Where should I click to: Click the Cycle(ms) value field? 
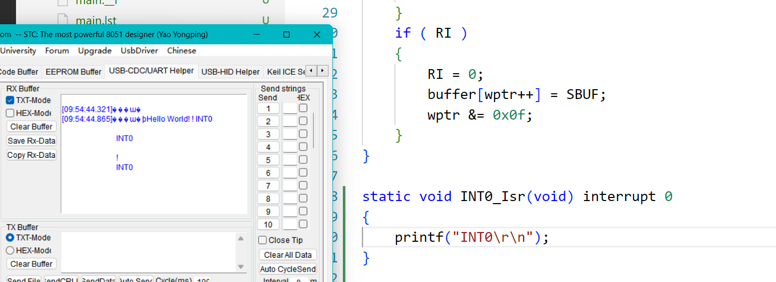(203, 280)
